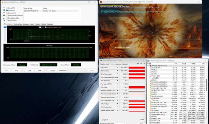Click circle icon of CPU PPT Limit row

[x=150, y=121]
